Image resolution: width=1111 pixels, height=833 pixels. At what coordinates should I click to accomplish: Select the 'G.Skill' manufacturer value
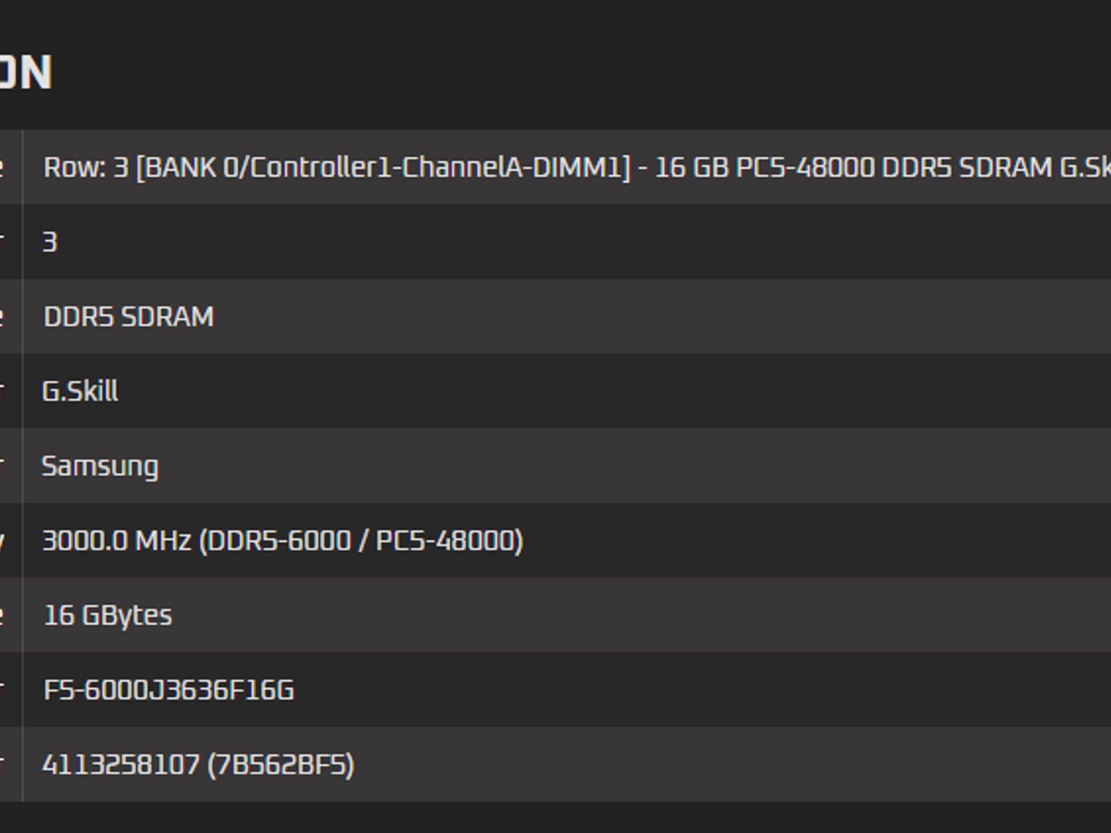[80, 391]
